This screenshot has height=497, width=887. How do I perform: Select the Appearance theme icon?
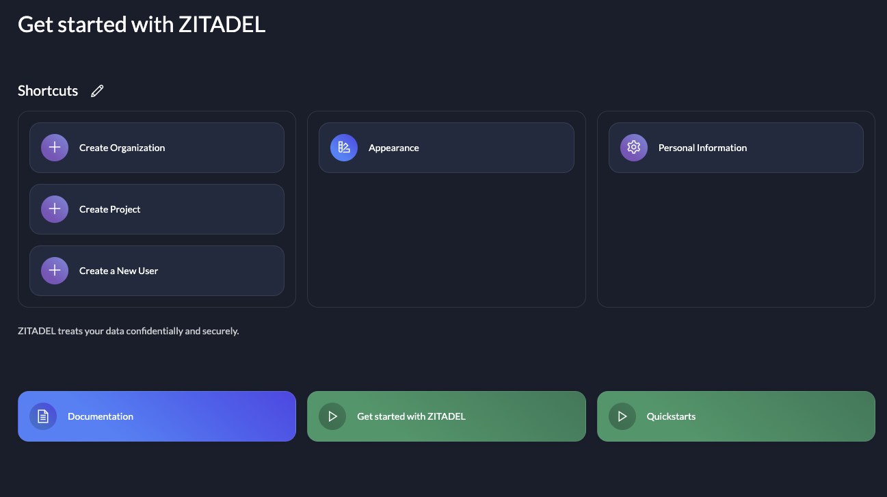[x=343, y=147]
